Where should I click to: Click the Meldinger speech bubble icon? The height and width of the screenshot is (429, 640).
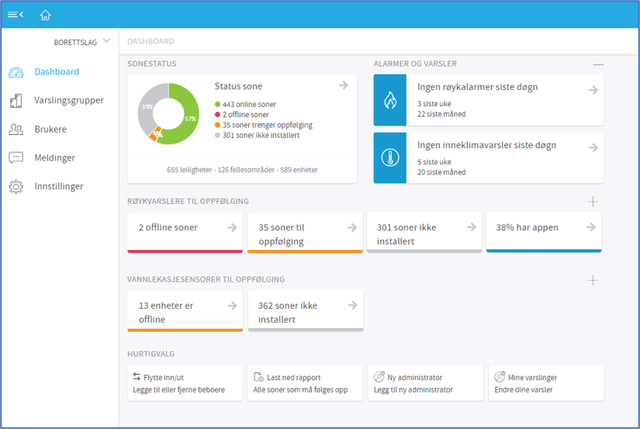[x=16, y=158]
